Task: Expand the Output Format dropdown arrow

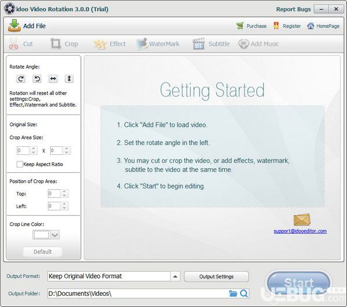Action: pyautogui.click(x=175, y=276)
